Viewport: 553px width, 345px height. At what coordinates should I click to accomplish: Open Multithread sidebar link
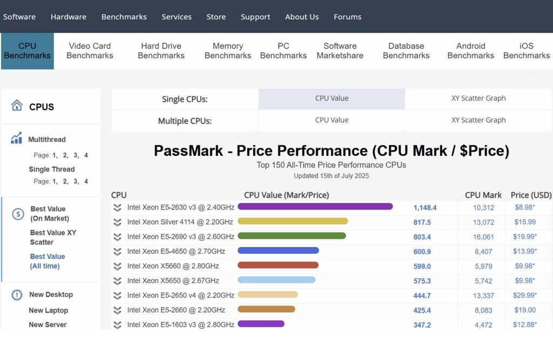[x=47, y=140]
